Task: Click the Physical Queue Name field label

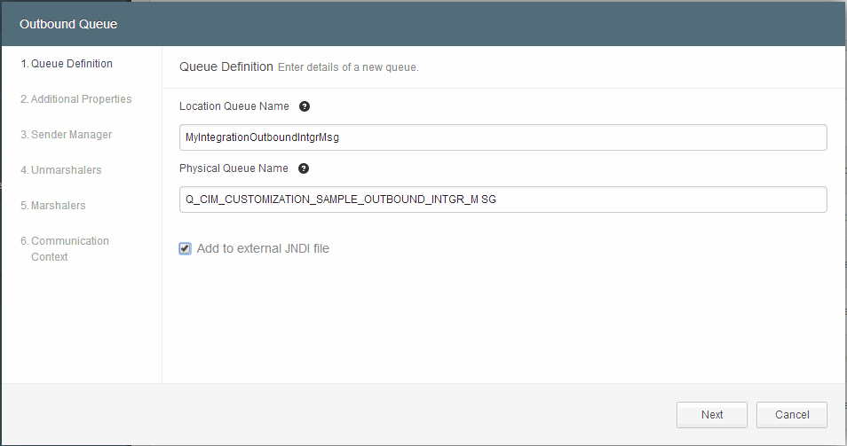Action: [x=234, y=168]
